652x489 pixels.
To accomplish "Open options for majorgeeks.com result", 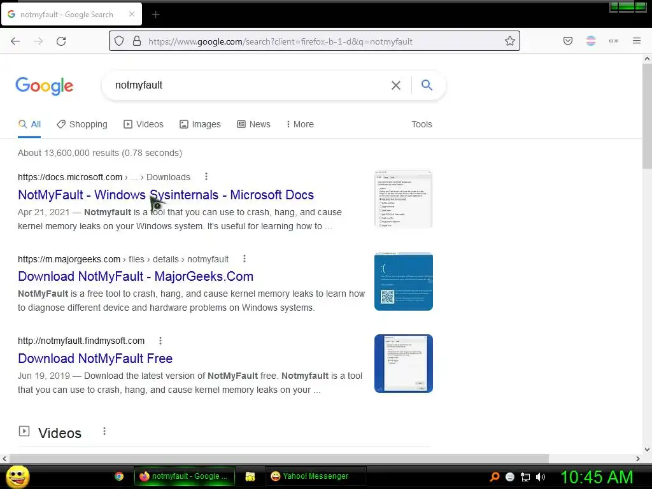I will pyautogui.click(x=244, y=259).
